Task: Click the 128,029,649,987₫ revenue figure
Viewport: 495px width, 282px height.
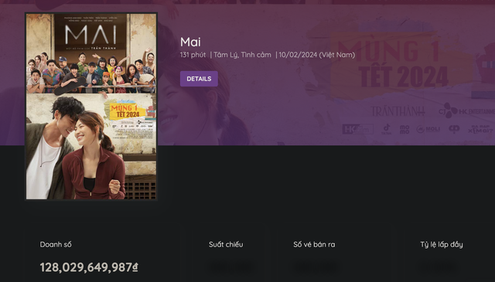Action: 89,267
